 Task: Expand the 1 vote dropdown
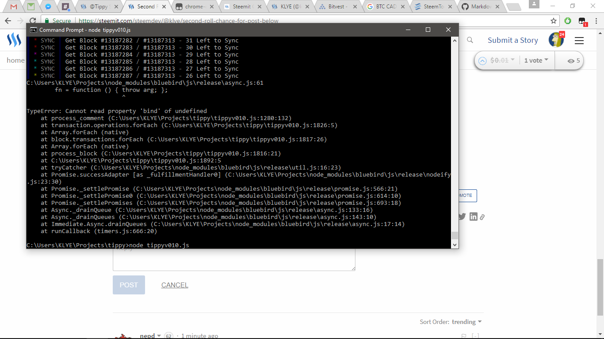(x=536, y=60)
